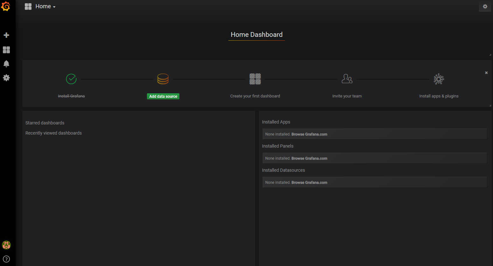Open the Configuration gear in sidebar
Viewport: 493px width, 266px height.
coord(6,78)
